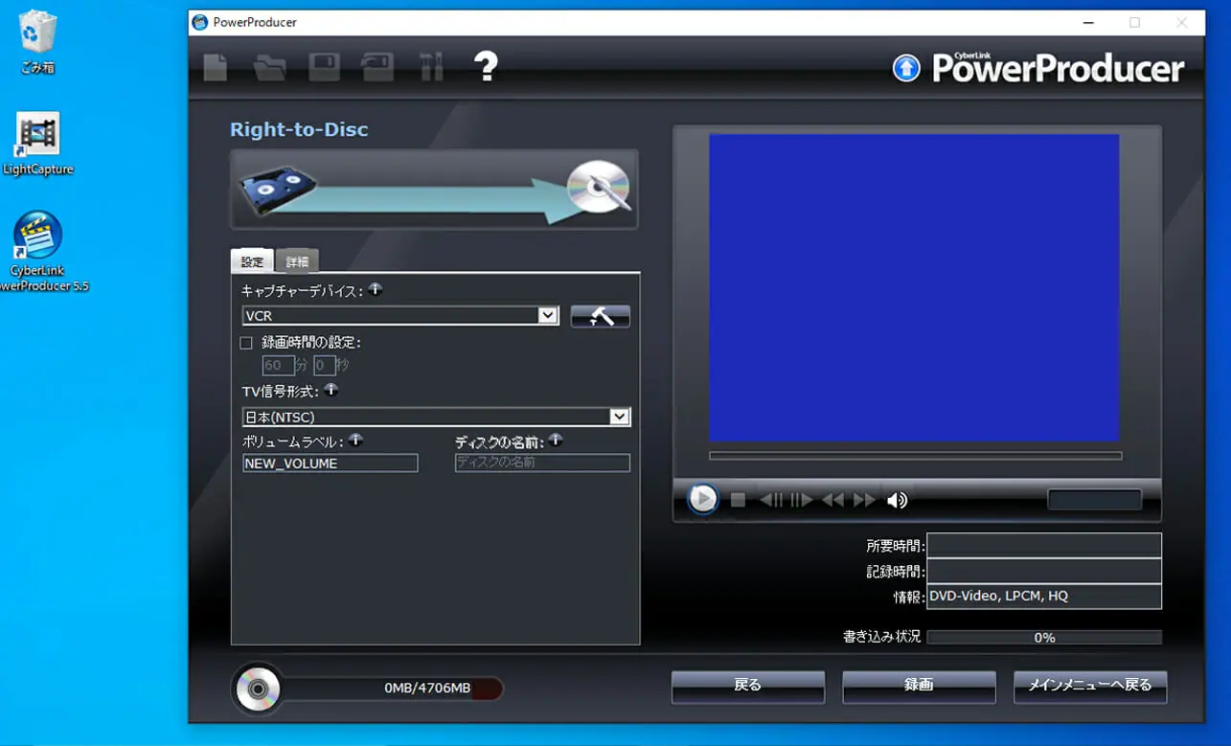
Task: Play the preview video
Action: point(702,499)
